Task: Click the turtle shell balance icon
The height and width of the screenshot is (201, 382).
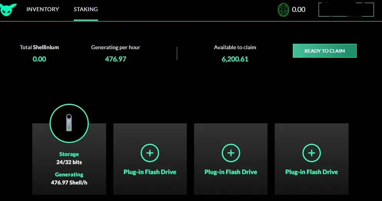Action: click(283, 10)
